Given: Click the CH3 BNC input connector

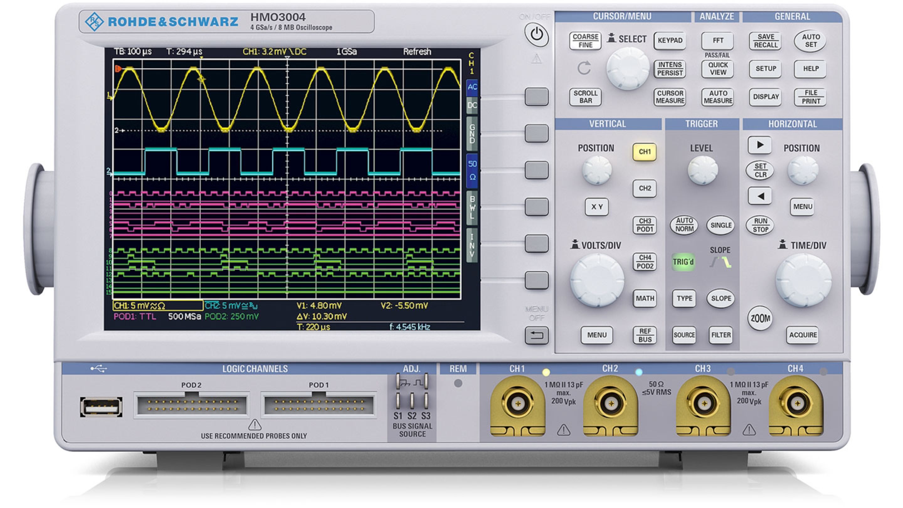Looking at the screenshot, I should pyautogui.click(x=704, y=404).
